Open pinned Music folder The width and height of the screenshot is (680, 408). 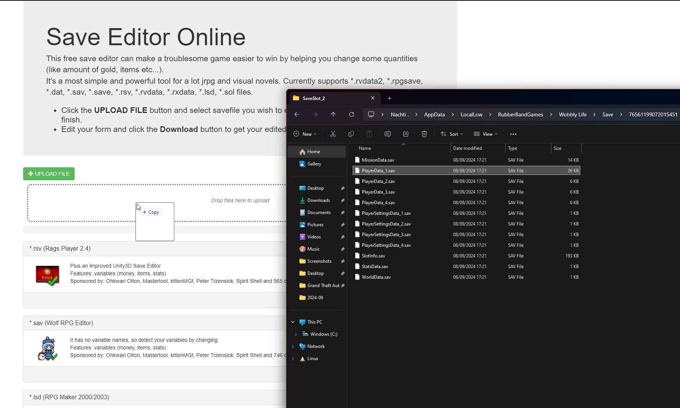(314, 249)
